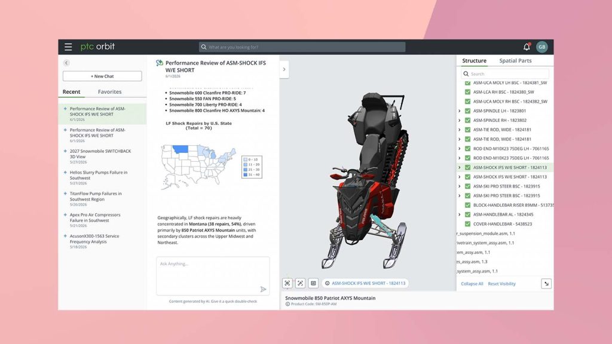Open AcusonX300-1563 Service Frequency Analysis chat
Viewport: 612px width, 344px height.
coord(102,241)
